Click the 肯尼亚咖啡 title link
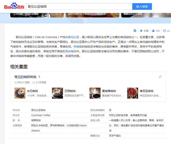This screenshot has height=144, width=171. 147,91
